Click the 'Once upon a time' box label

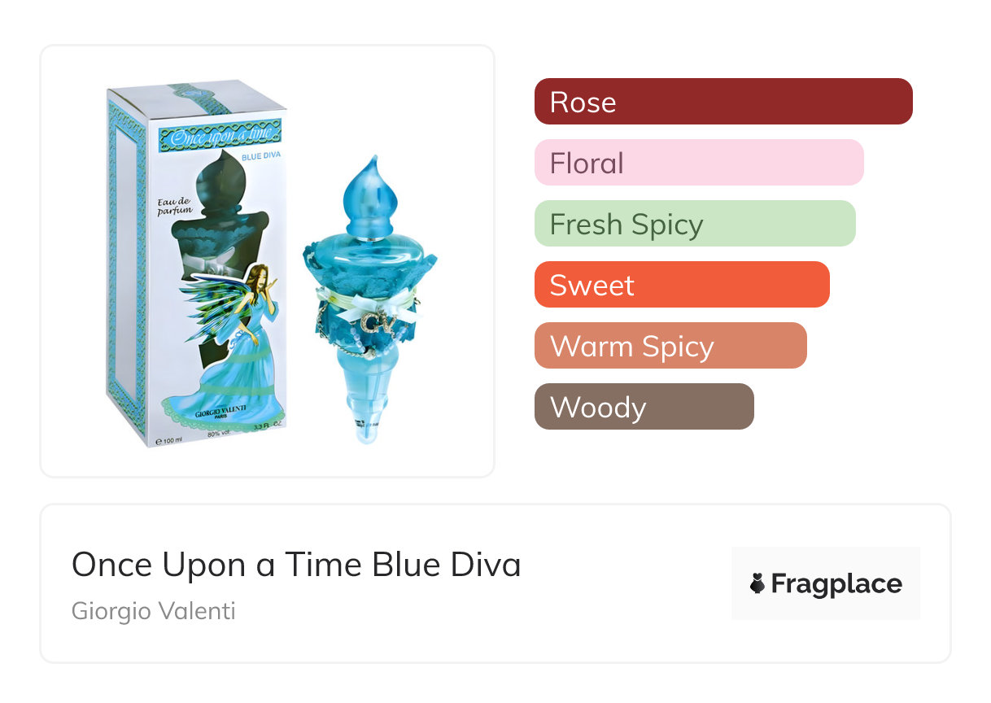tap(220, 136)
